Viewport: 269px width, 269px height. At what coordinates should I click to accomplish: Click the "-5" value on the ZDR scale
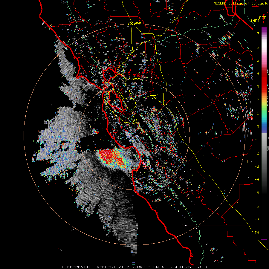tap(257, 193)
